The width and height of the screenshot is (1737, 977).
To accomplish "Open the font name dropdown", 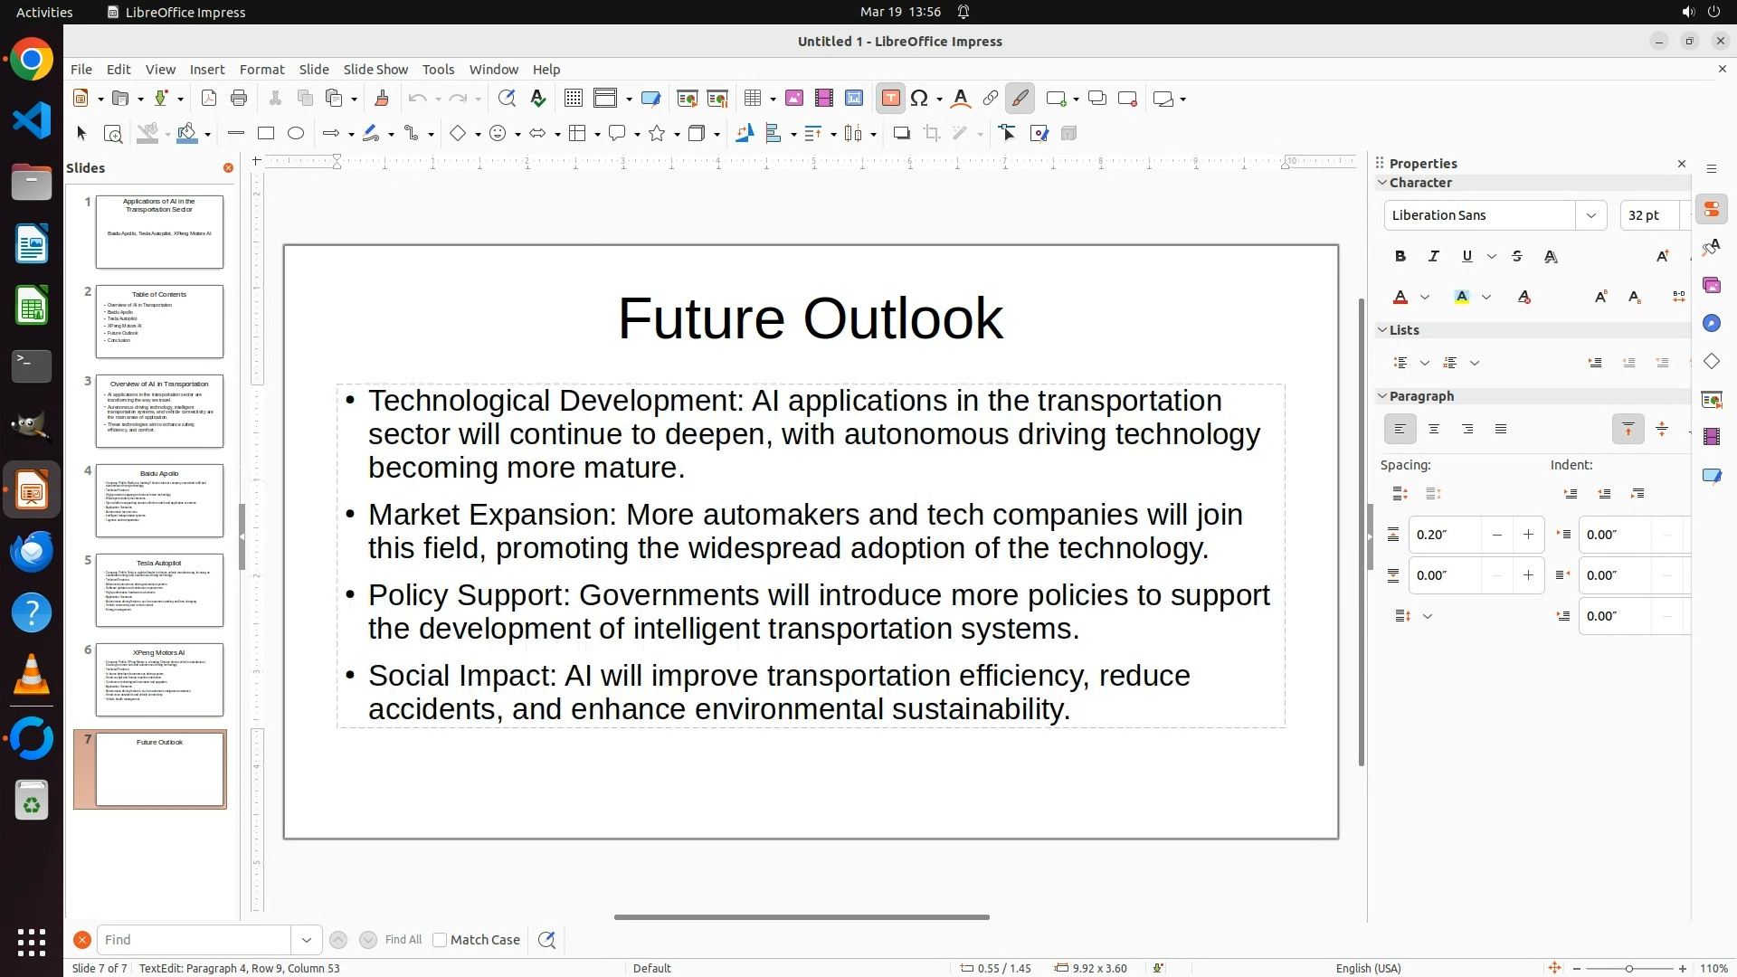I will pos(1590,215).
